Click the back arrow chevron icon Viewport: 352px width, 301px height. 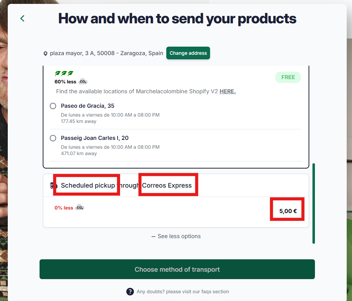pos(22,18)
